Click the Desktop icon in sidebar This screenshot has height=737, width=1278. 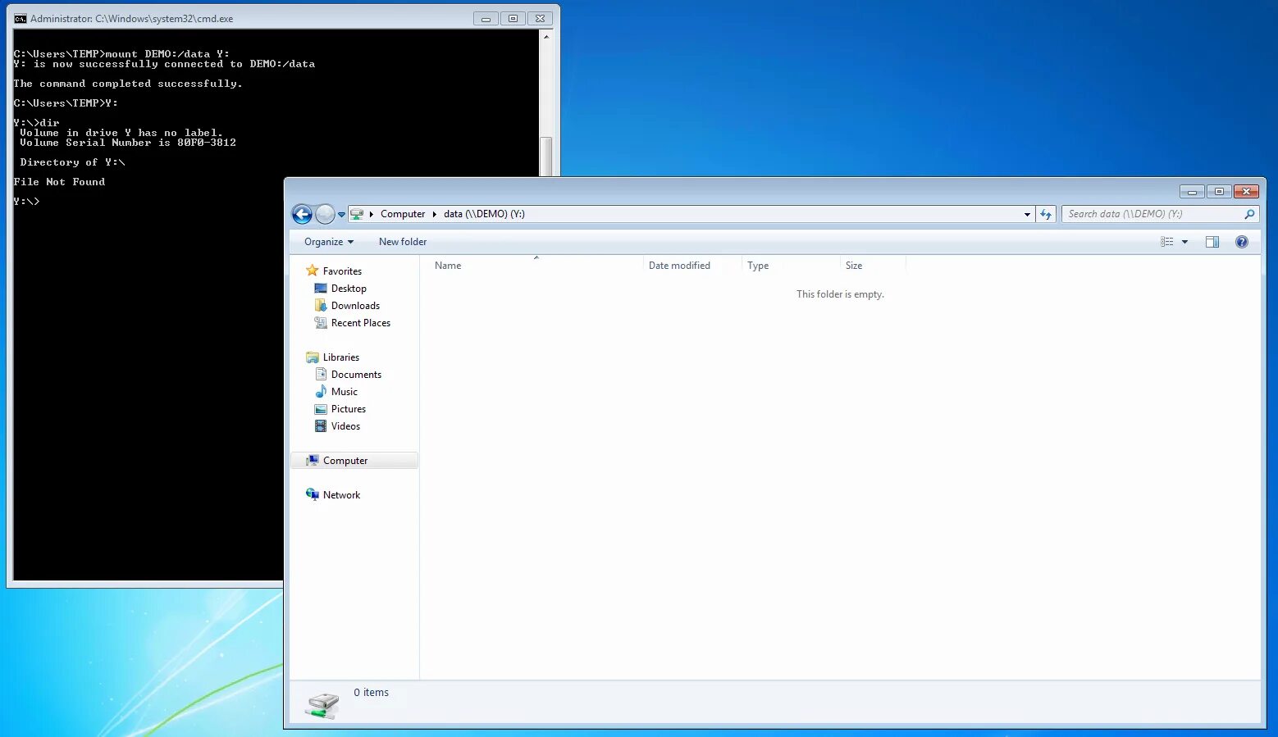coord(321,289)
